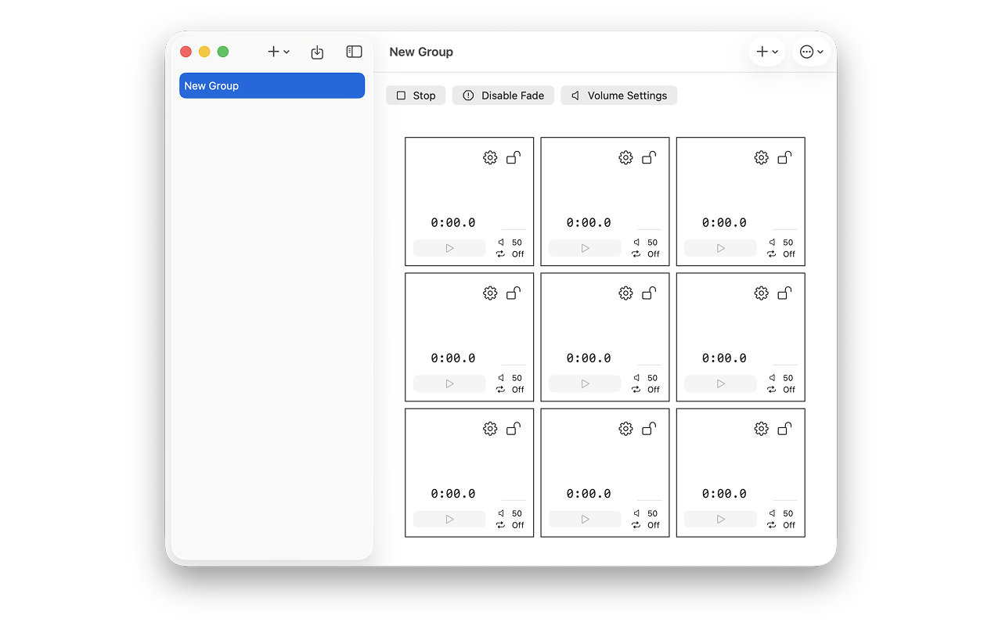Play the second-row, second-column sound pad
Screen dimensions: 1002x626
[x=585, y=383]
